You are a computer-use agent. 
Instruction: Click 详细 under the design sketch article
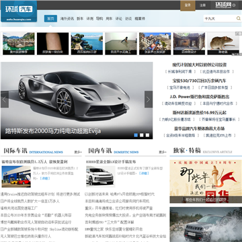tap(144, 173)
